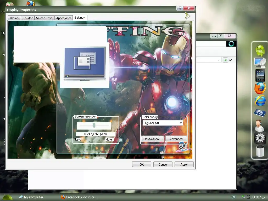Minimize the background browser window

tap(214, 36)
